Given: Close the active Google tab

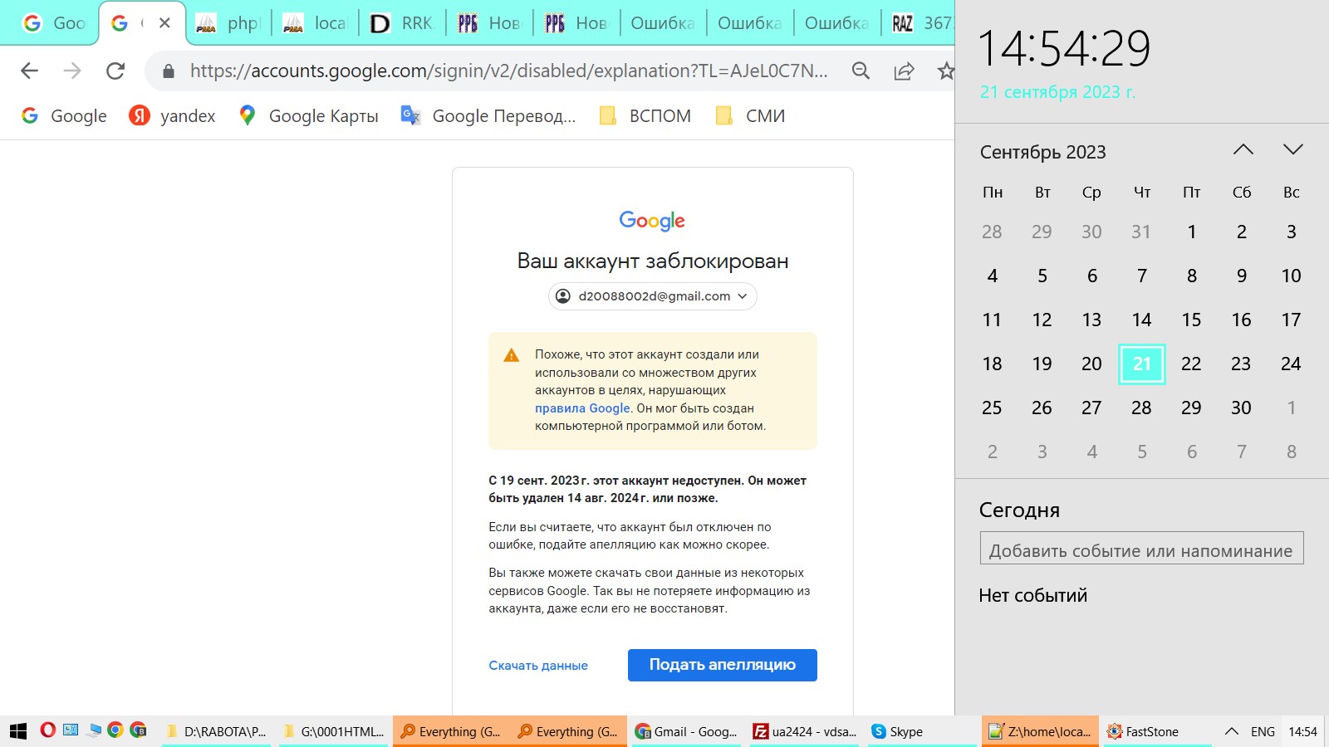Looking at the screenshot, I should [164, 23].
